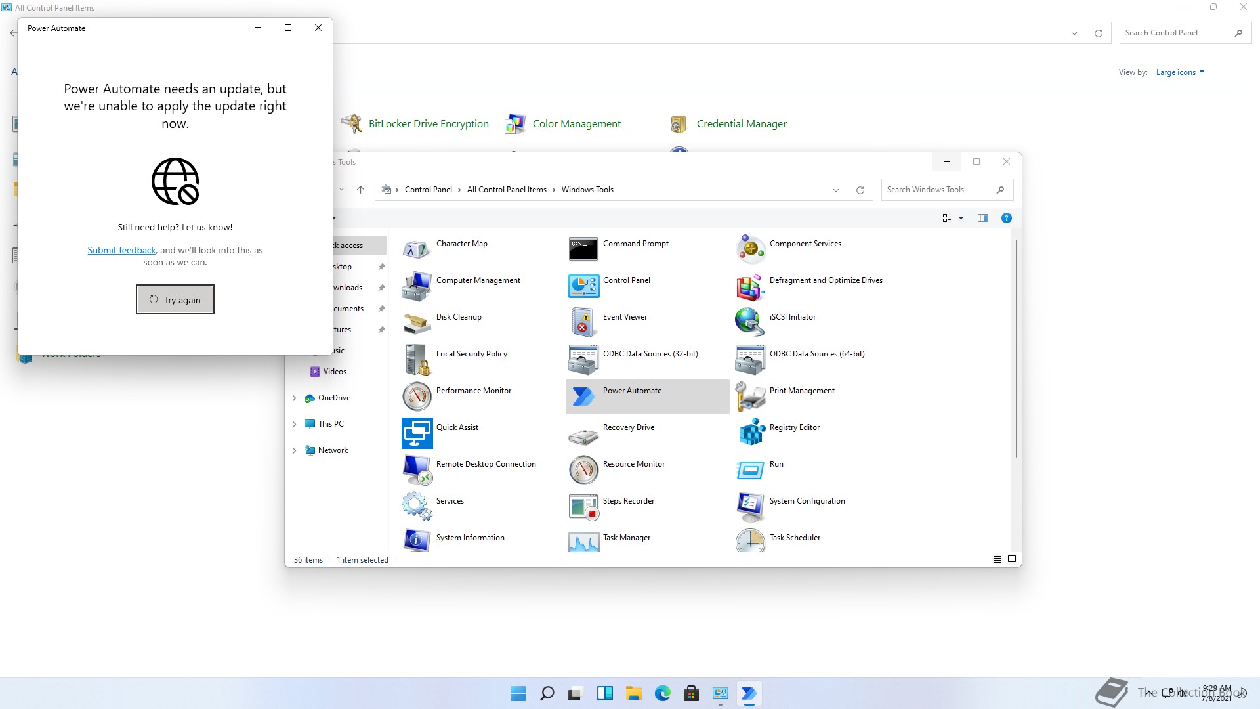Open Services icon
Image resolution: width=1260 pixels, height=709 pixels.
[417, 507]
